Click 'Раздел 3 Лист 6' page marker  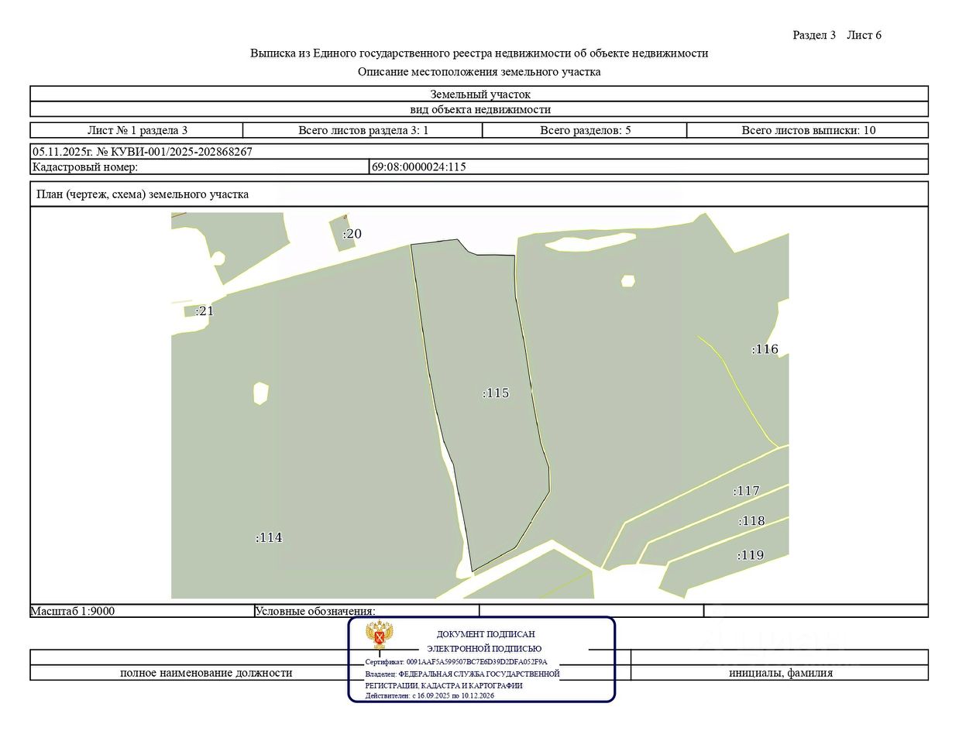point(837,35)
